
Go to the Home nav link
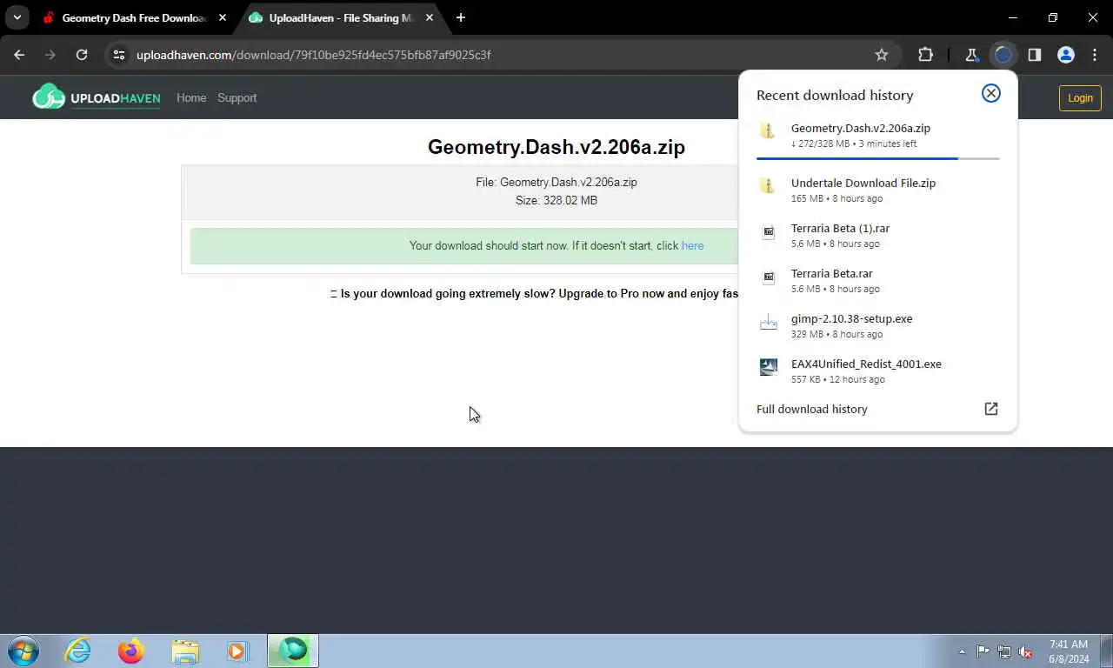[191, 97]
